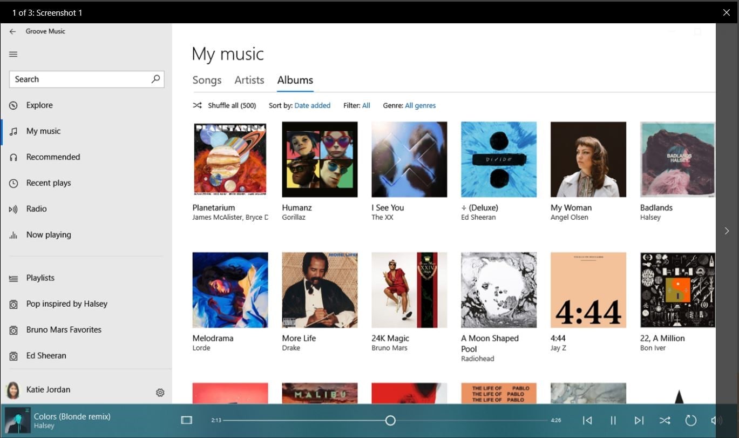The width and height of the screenshot is (739, 438).
Task: Click the Angel Olsen artist name
Action: (x=569, y=217)
